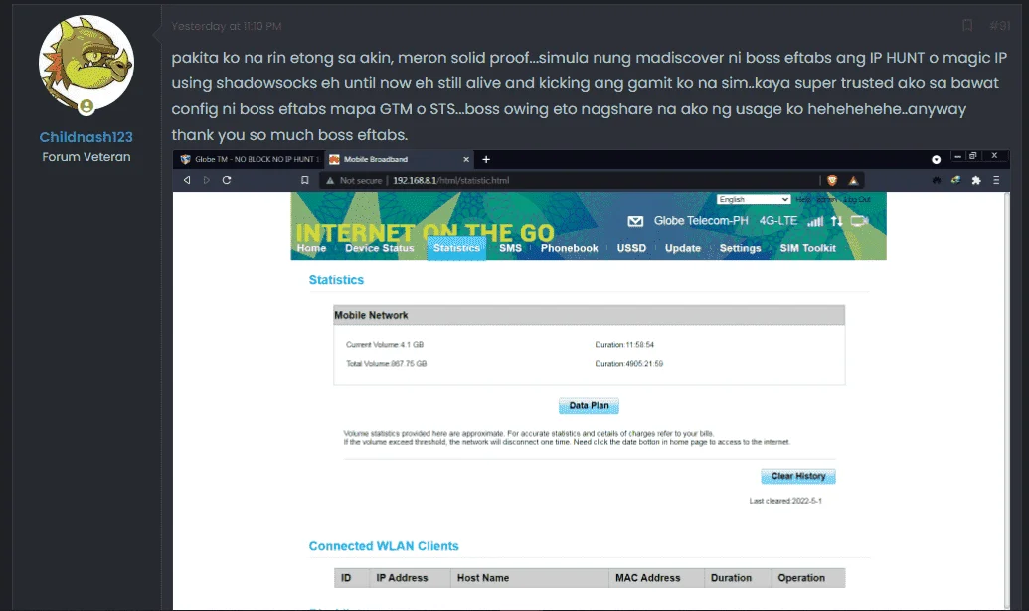1029x611 pixels.
Task: Click the Last cleared 2022-5-1 text
Action: point(785,501)
